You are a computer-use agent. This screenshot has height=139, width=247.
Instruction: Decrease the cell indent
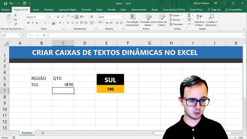(x=81, y=23)
